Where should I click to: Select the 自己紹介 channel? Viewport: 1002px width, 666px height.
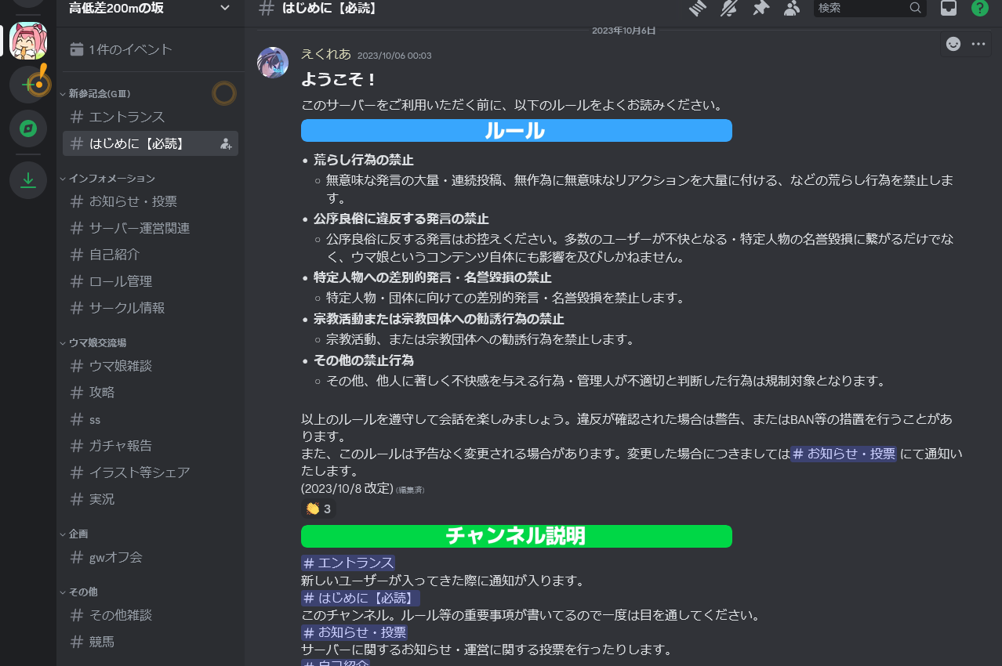tap(114, 255)
